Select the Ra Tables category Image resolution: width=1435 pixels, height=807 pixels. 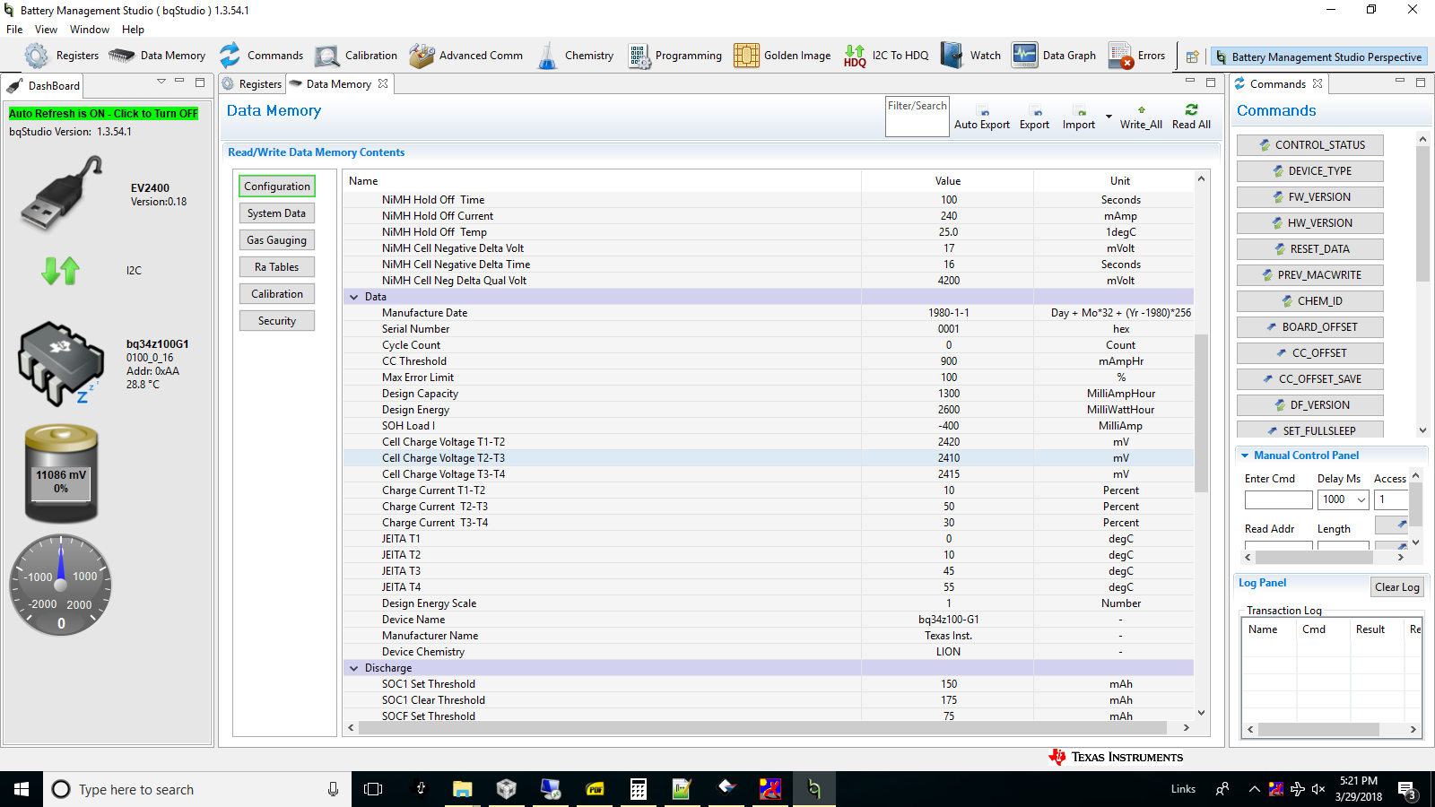tap(277, 267)
